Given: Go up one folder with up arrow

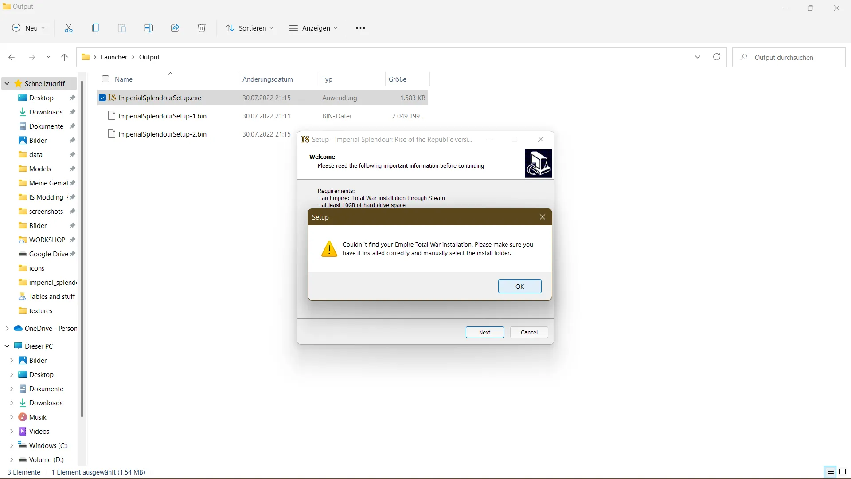Looking at the screenshot, I should tap(64, 57).
